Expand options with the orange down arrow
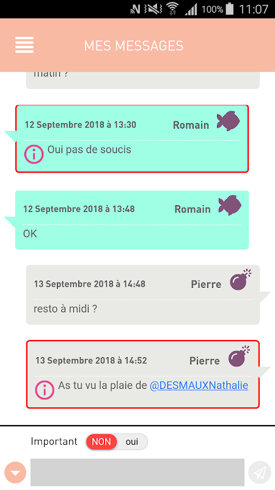 coord(15,472)
